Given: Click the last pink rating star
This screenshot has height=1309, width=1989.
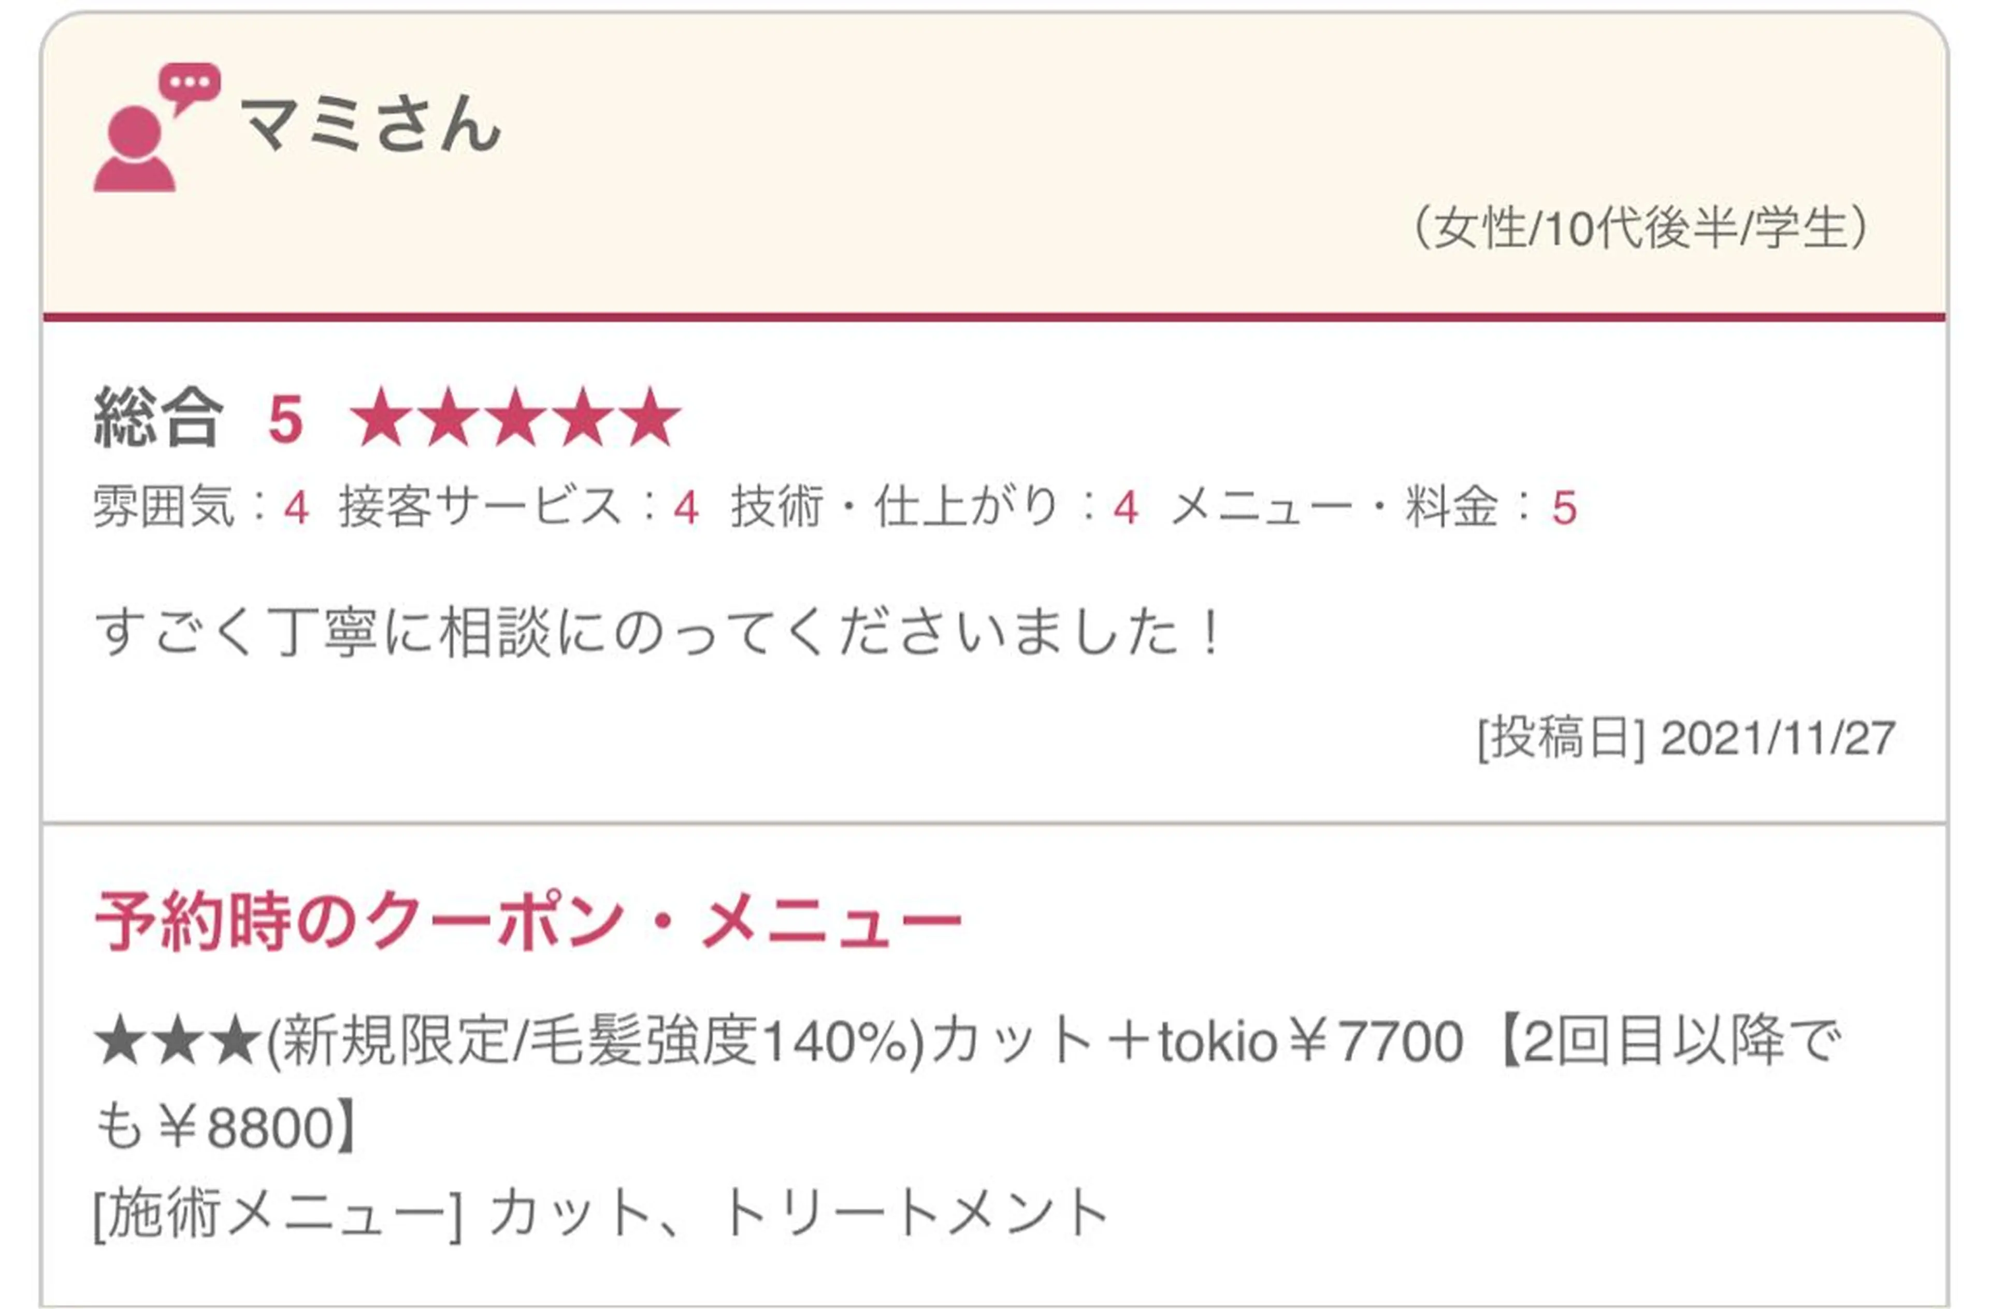Looking at the screenshot, I should [x=650, y=417].
